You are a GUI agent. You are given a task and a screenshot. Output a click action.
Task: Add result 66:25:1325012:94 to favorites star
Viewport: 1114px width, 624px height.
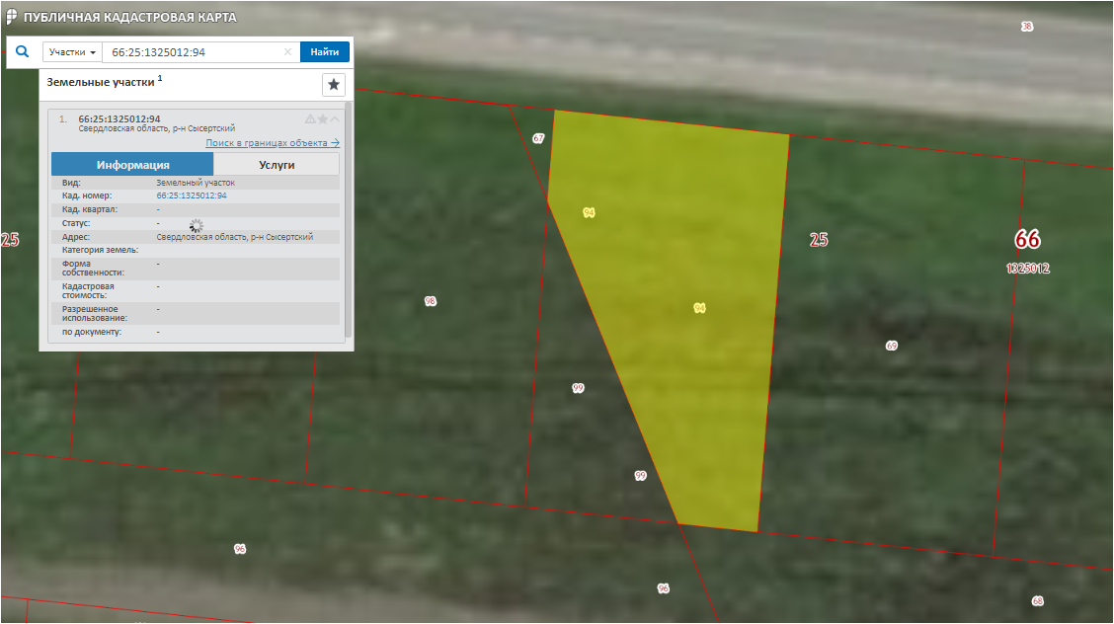tap(323, 119)
